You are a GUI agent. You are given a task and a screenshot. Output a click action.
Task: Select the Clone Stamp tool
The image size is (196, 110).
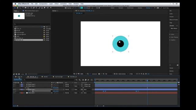click(42, 8)
